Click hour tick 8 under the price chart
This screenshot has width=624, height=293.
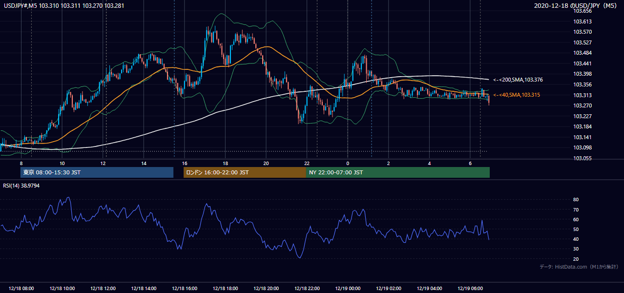[21, 163]
